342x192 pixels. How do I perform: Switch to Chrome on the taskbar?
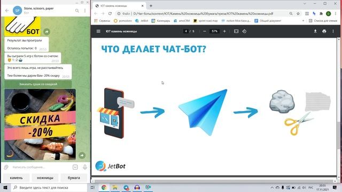(x=104, y=187)
